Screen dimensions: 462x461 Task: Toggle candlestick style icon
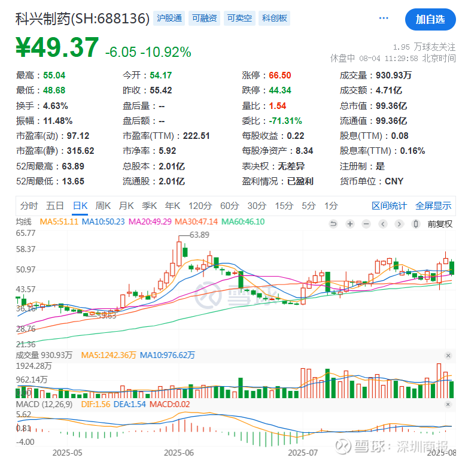click(415, 224)
